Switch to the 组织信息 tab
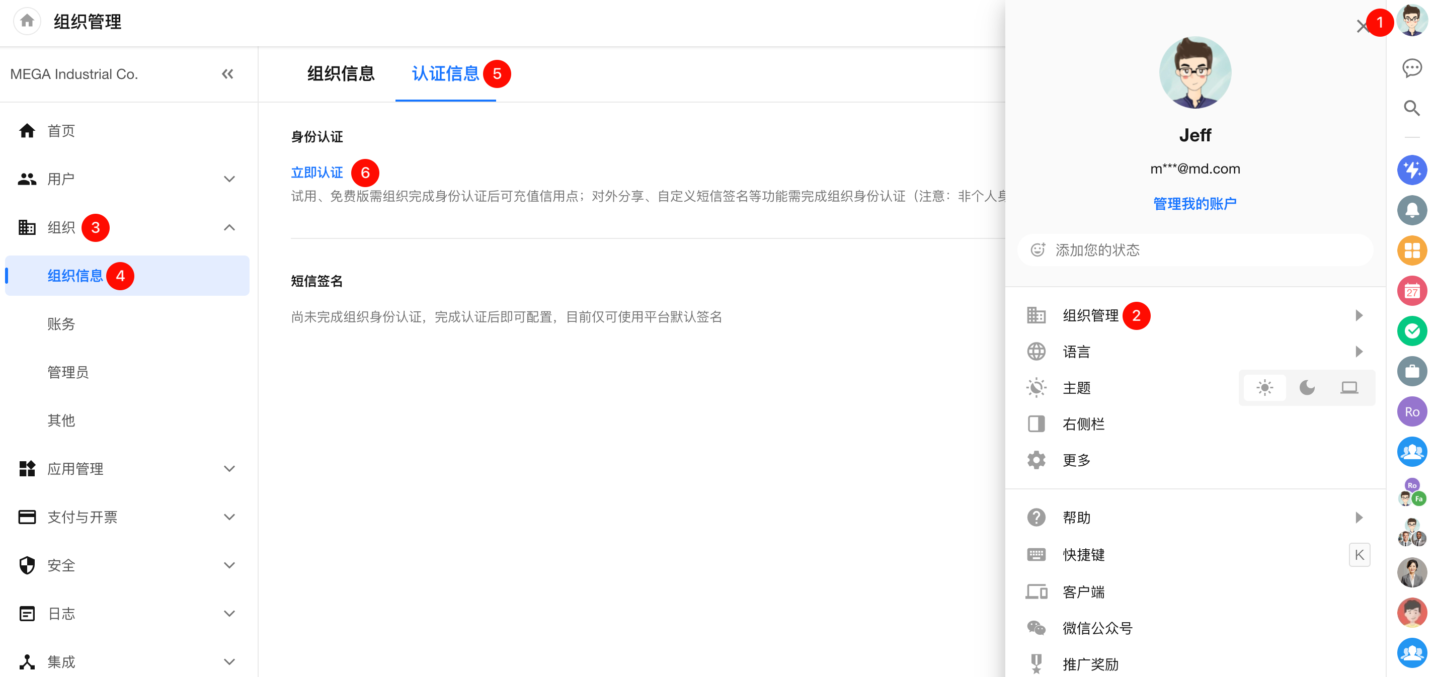1435x677 pixels. [x=341, y=74]
